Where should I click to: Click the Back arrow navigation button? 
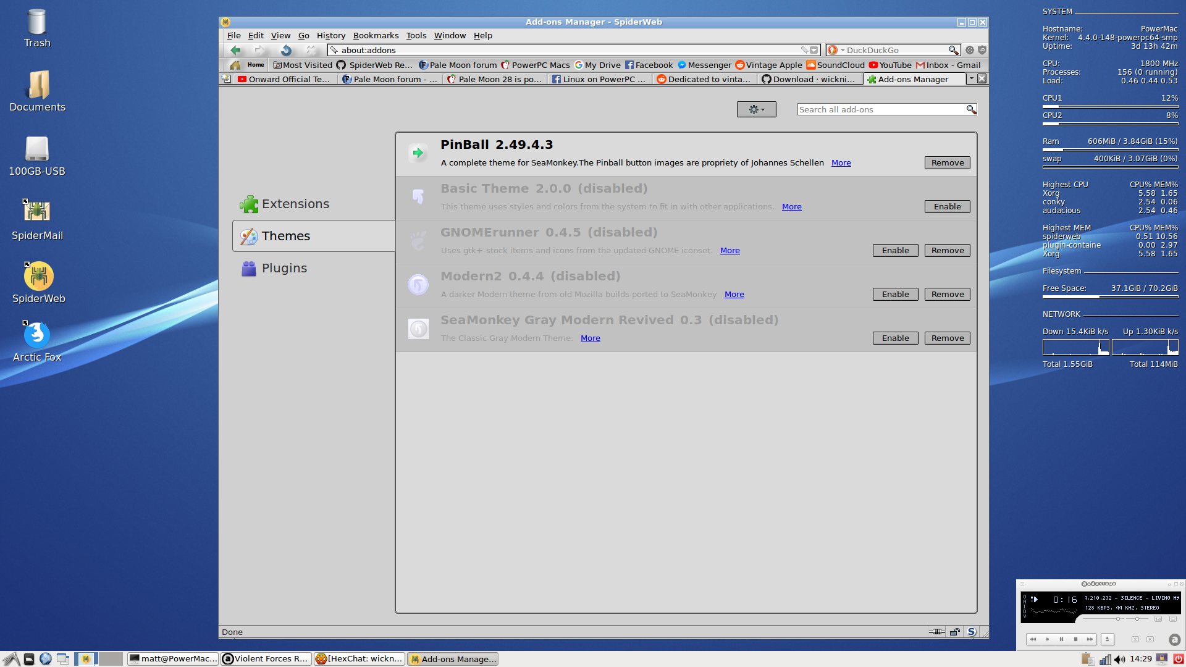point(235,50)
